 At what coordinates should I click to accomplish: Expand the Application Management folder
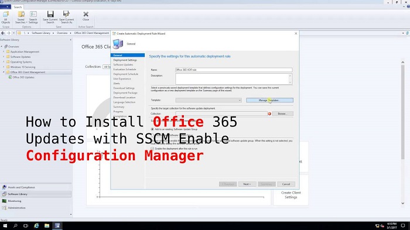tap(4, 52)
